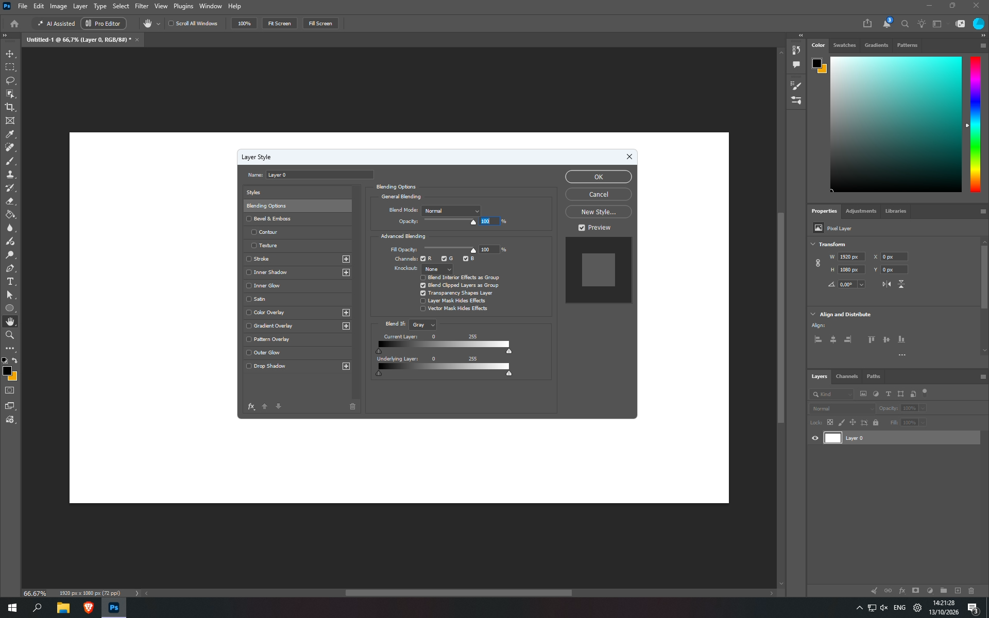Viewport: 989px width, 618px height.
Task: Enable the Color Overlay checkbox
Action: pyautogui.click(x=249, y=313)
